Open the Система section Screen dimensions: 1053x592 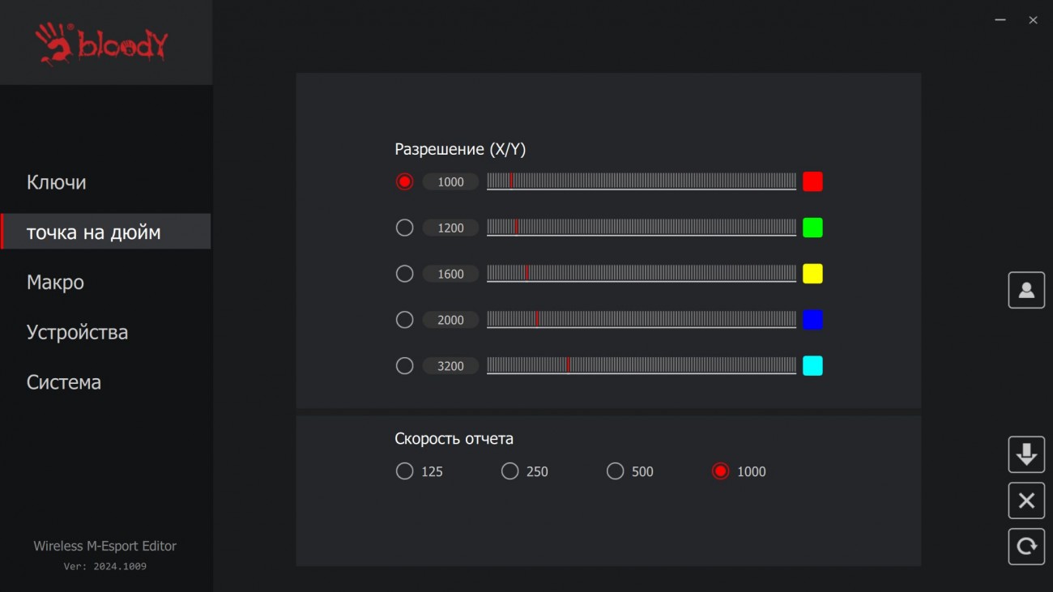(x=64, y=382)
